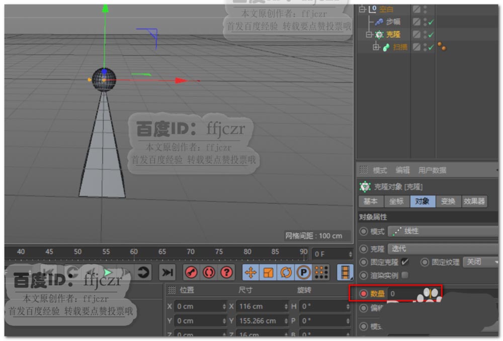The image size is (503, 341).
Task: Select the 对象 tab
Action: click(x=423, y=201)
